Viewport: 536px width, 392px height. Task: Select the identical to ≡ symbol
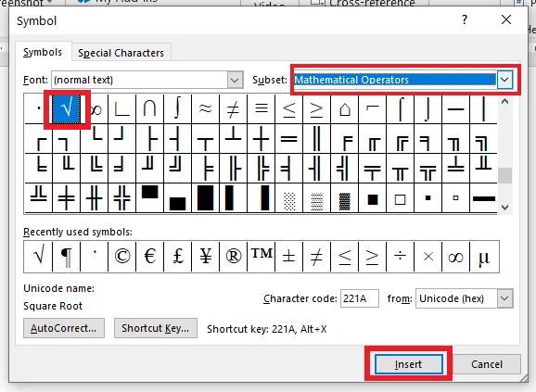(262, 109)
